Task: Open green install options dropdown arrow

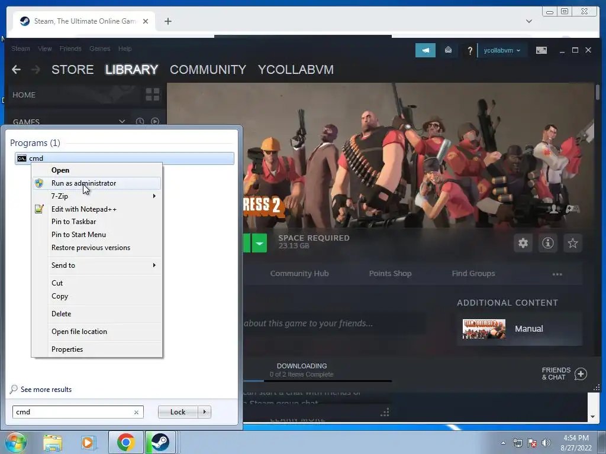Action: [x=259, y=243]
